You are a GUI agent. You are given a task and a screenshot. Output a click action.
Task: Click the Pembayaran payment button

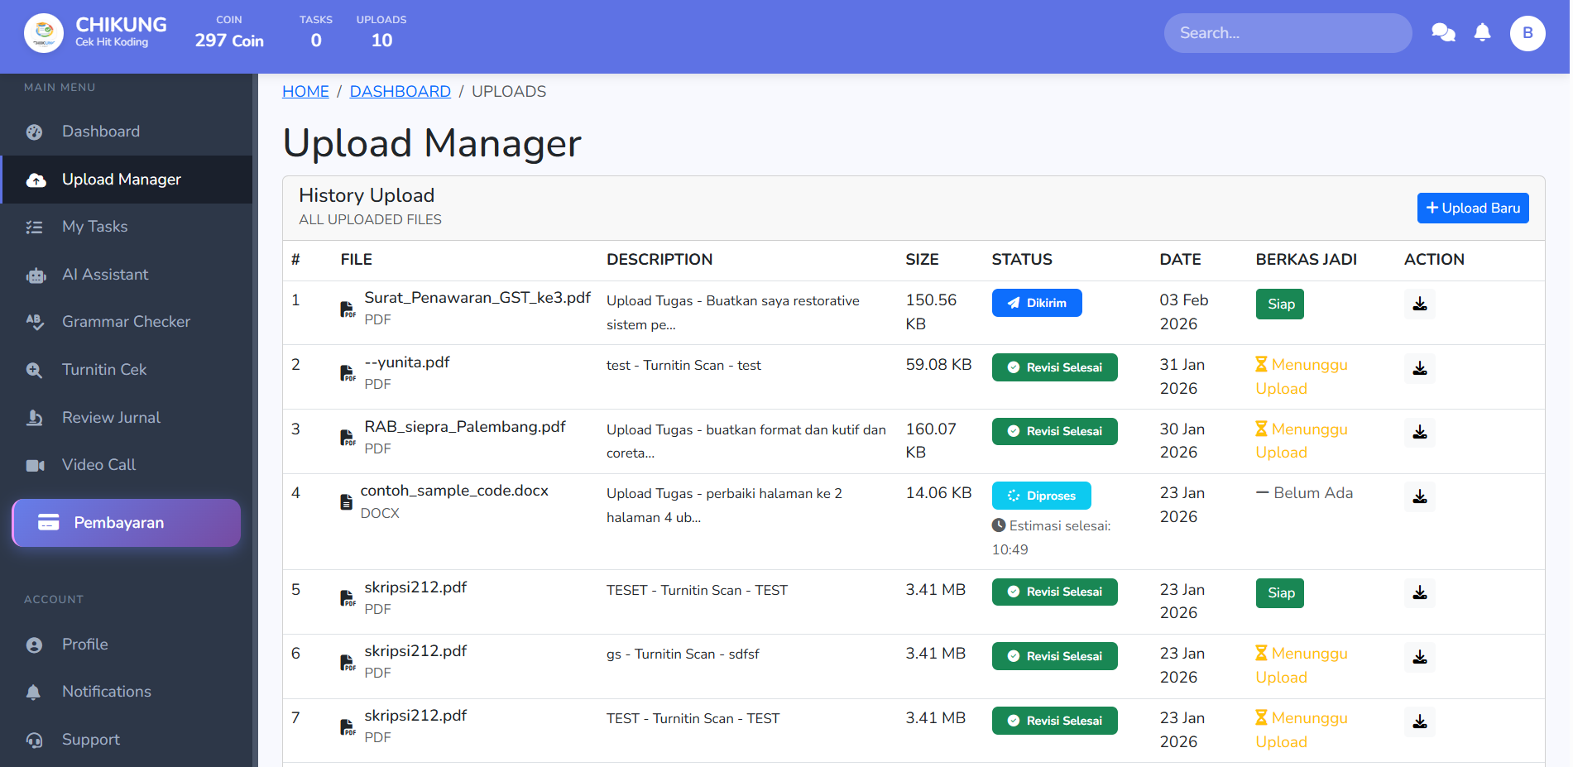tap(126, 523)
